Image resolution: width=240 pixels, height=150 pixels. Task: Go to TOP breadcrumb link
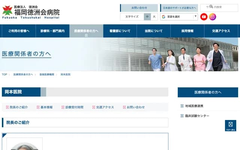[x=4, y=75]
